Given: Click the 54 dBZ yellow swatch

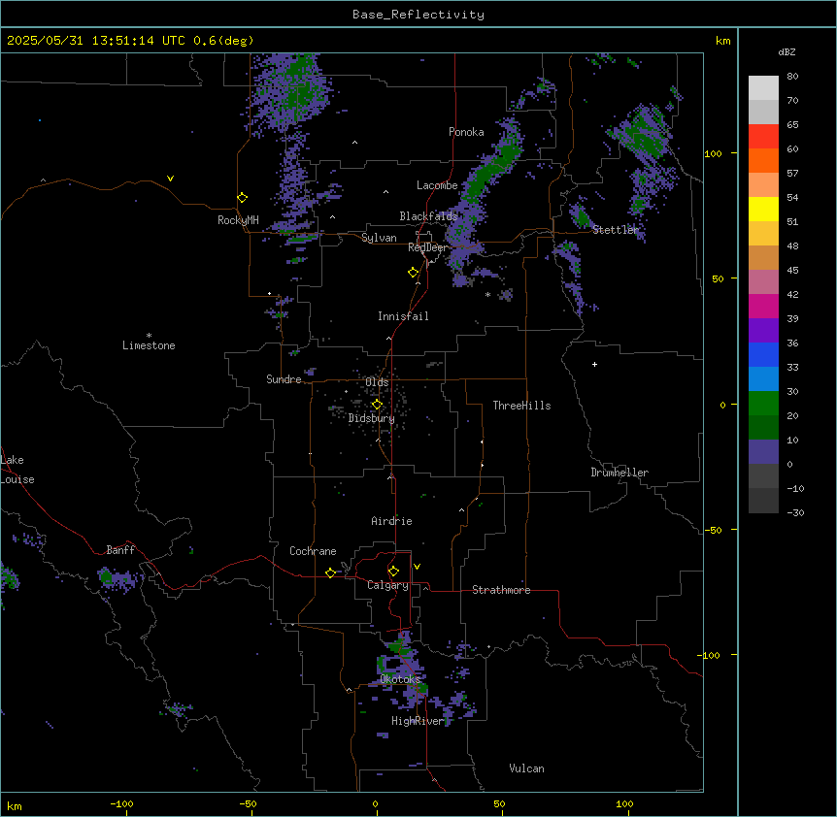Looking at the screenshot, I should 763,209.
